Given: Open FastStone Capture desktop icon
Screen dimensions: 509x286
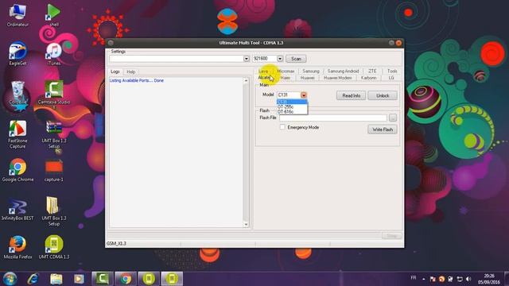Looking at the screenshot, I should click(17, 134).
